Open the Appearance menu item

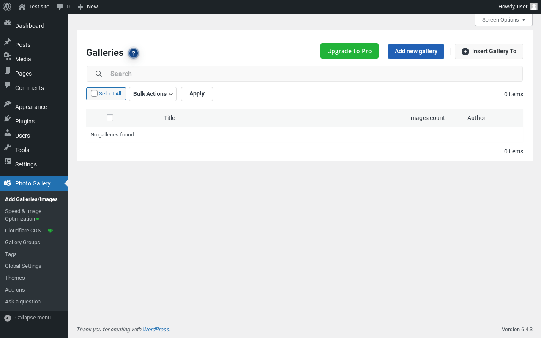[x=34, y=107]
